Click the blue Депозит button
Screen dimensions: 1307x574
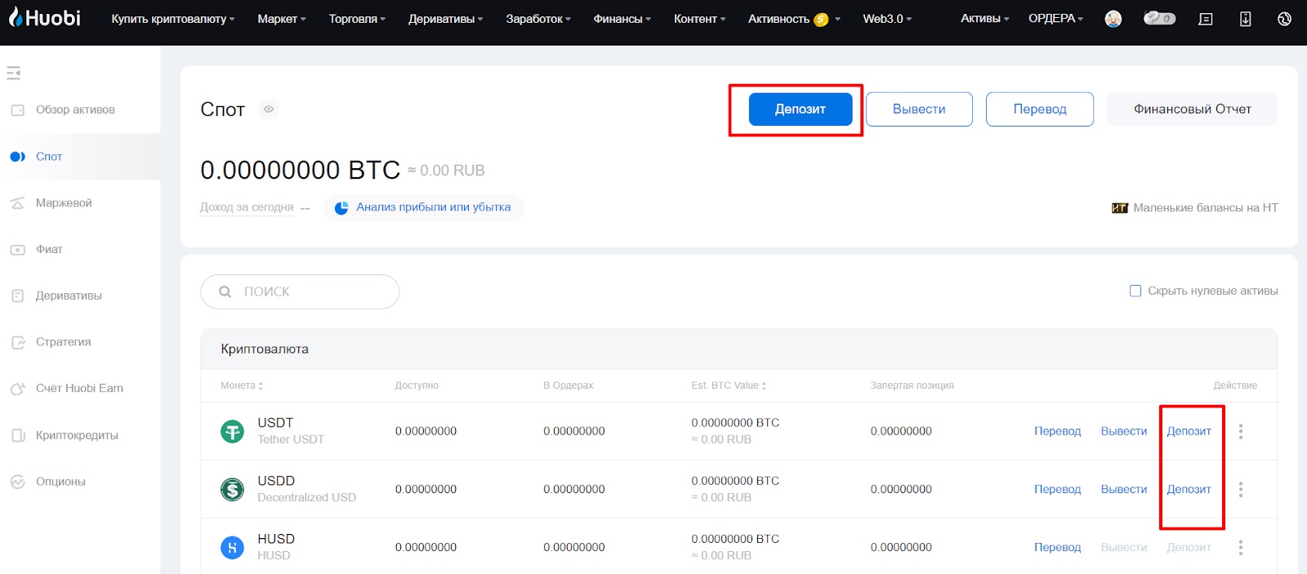801,109
